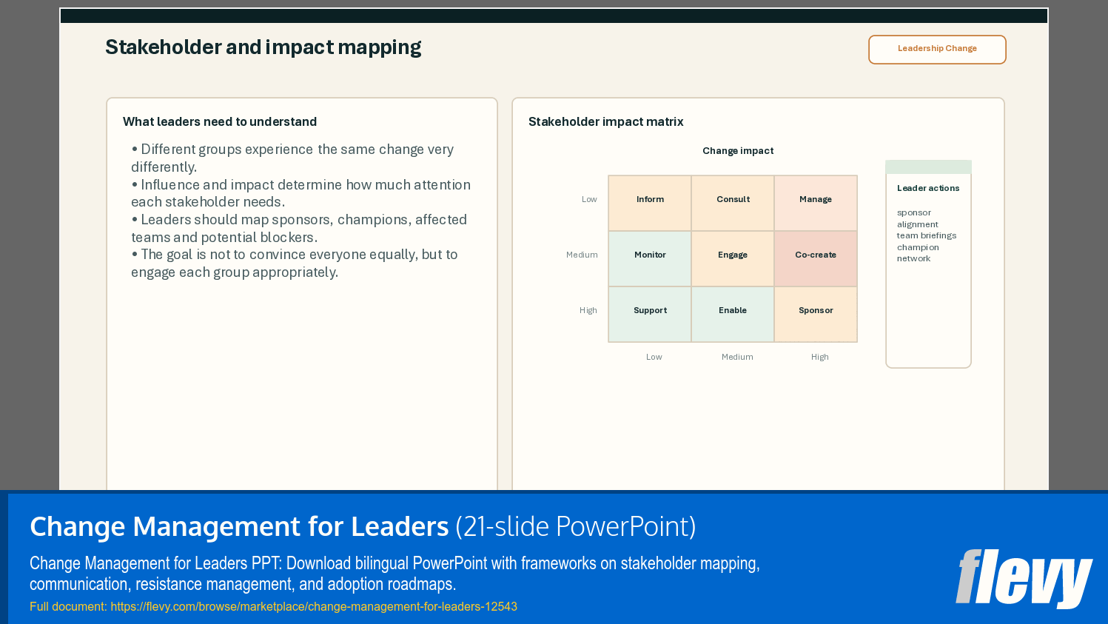Click the banner description about bilingual PowerPoint
The width and height of the screenshot is (1108, 624).
click(x=394, y=574)
